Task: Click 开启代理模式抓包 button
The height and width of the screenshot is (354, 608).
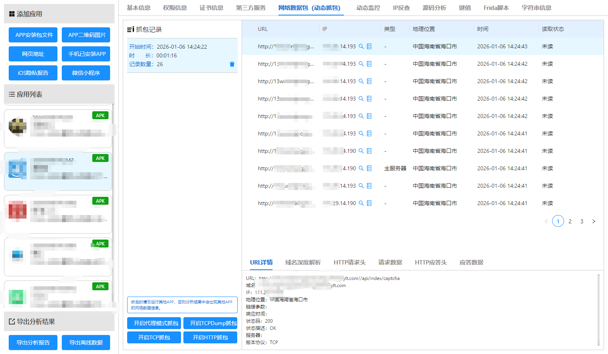Action: tap(154, 323)
